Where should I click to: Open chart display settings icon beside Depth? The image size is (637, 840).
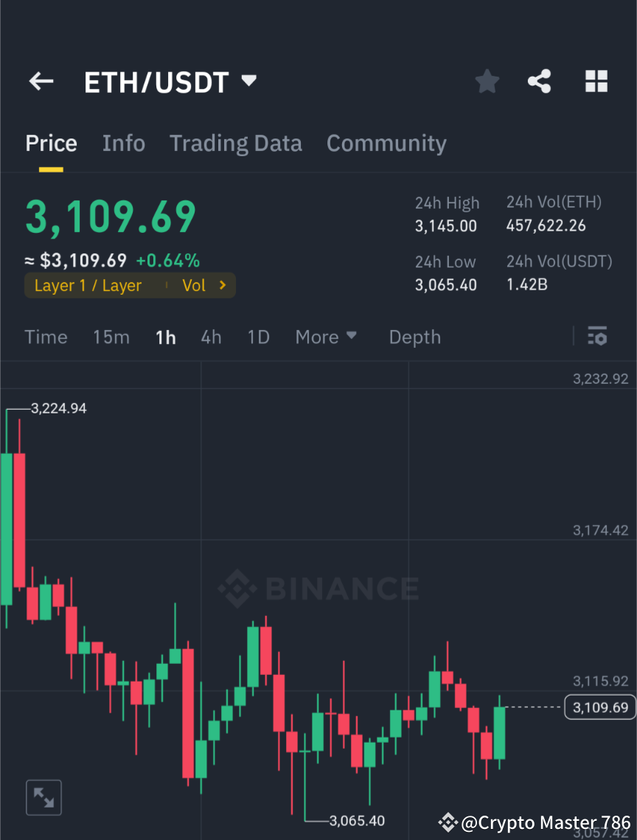598,337
